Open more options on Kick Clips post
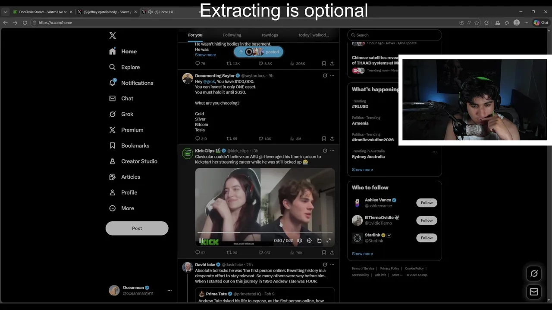552x310 pixels. [x=332, y=151]
